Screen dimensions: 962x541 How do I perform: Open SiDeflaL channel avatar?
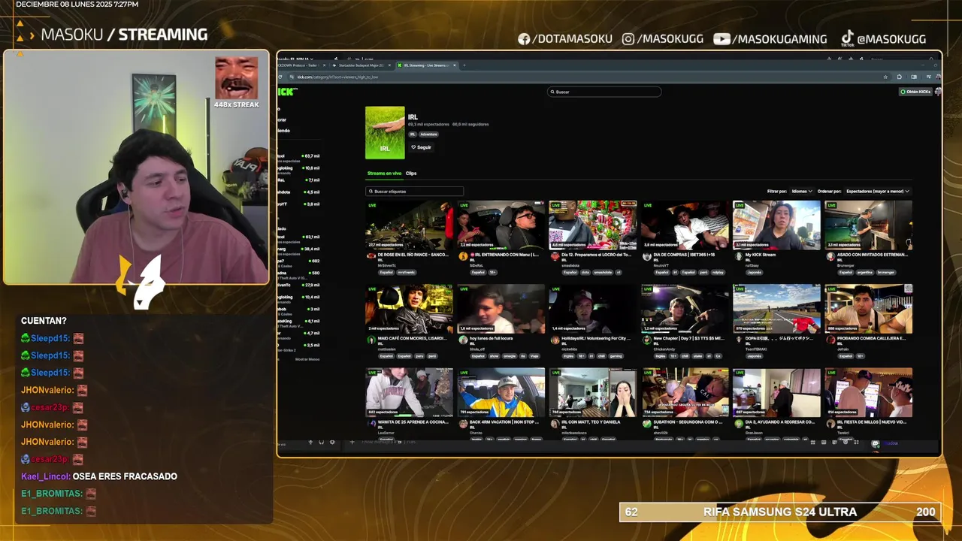click(463, 256)
